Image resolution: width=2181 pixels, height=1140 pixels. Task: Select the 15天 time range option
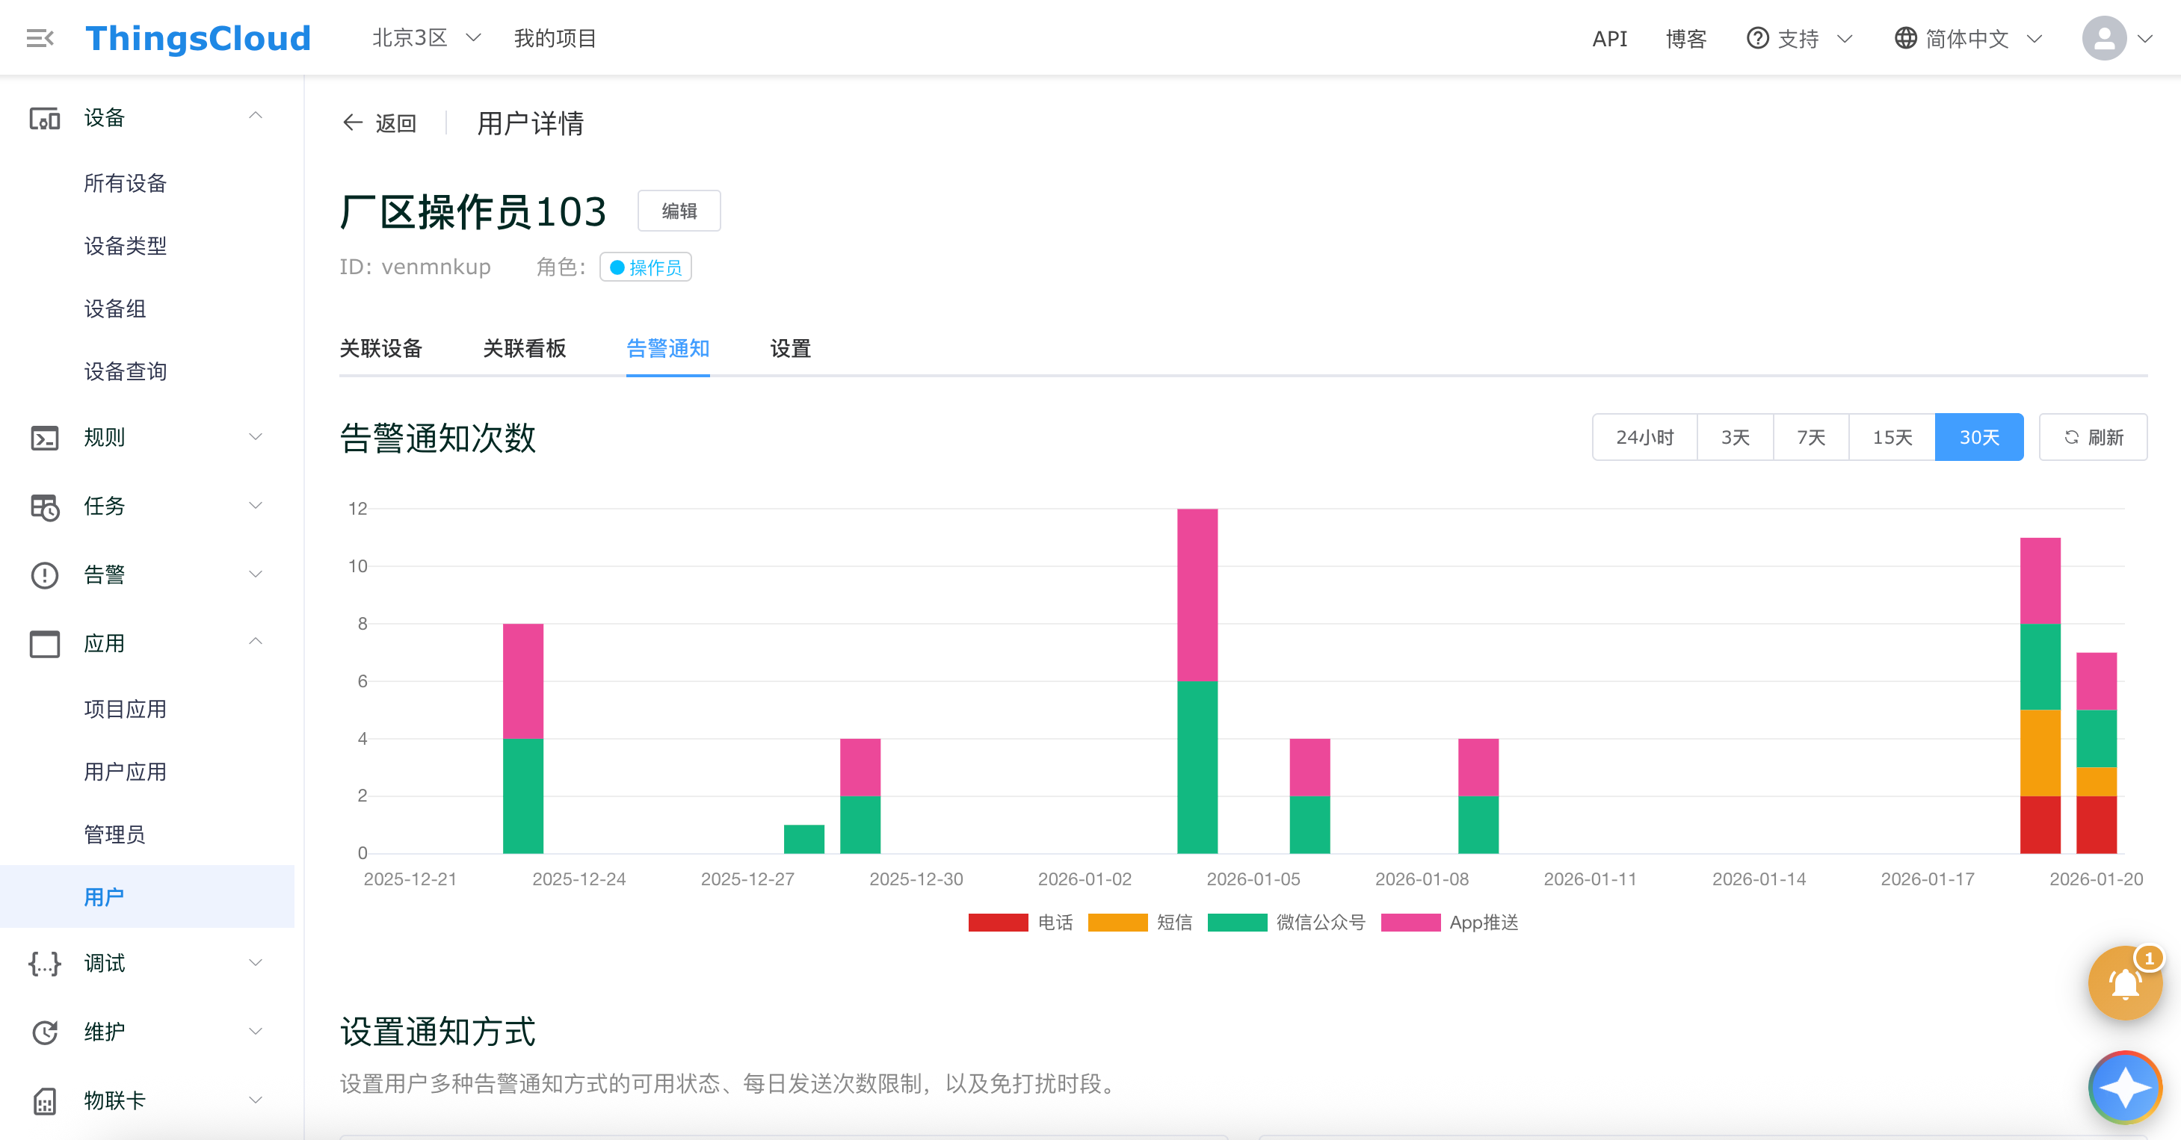(x=1892, y=438)
